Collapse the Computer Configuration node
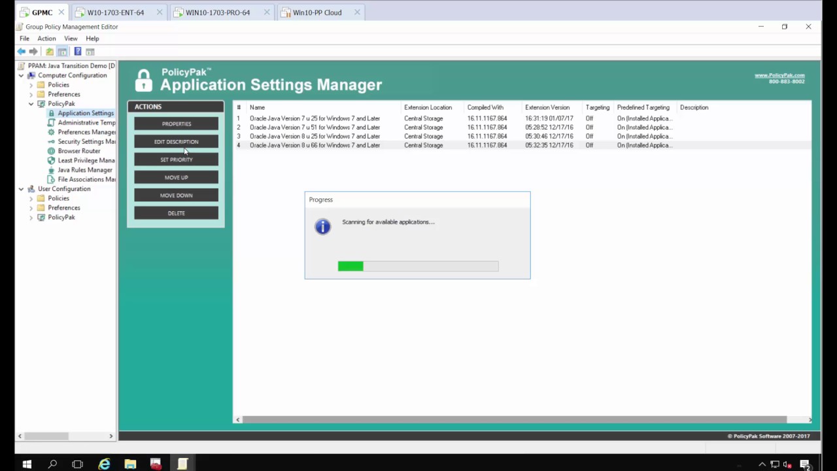837x471 pixels. 21,75
